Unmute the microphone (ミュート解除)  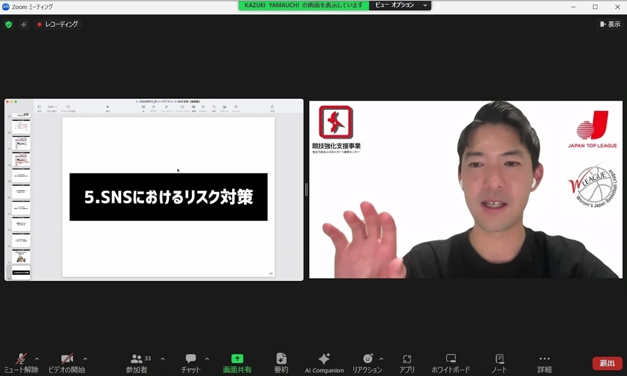pyautogui.click(x=21, y=363)
